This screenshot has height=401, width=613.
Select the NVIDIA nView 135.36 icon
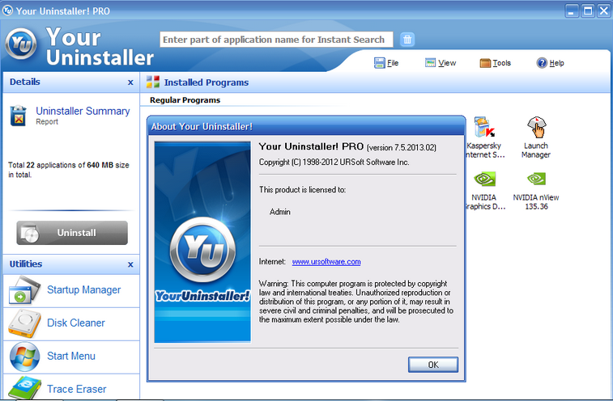point(536,179)
